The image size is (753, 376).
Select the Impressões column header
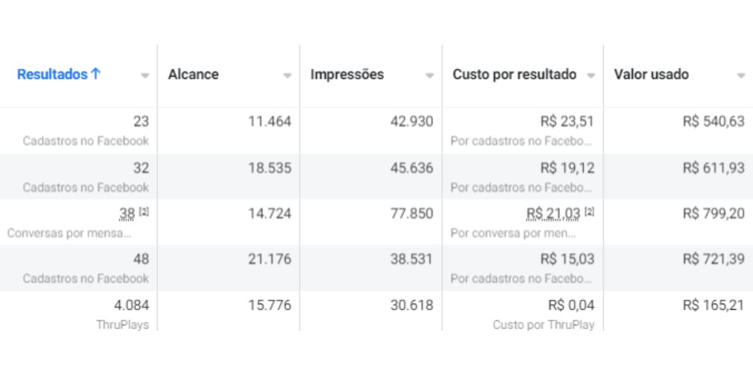click(347, 75)
